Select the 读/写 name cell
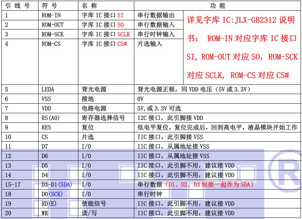The image size is (302, 219). [x=89, y=213]
